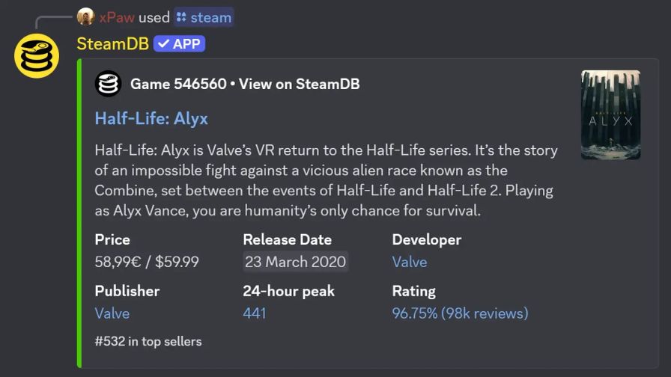This screenshot has width=671, height=377.
Task: Open the Half-Life: Alyx title link
Action: click(x=151, y=118)
